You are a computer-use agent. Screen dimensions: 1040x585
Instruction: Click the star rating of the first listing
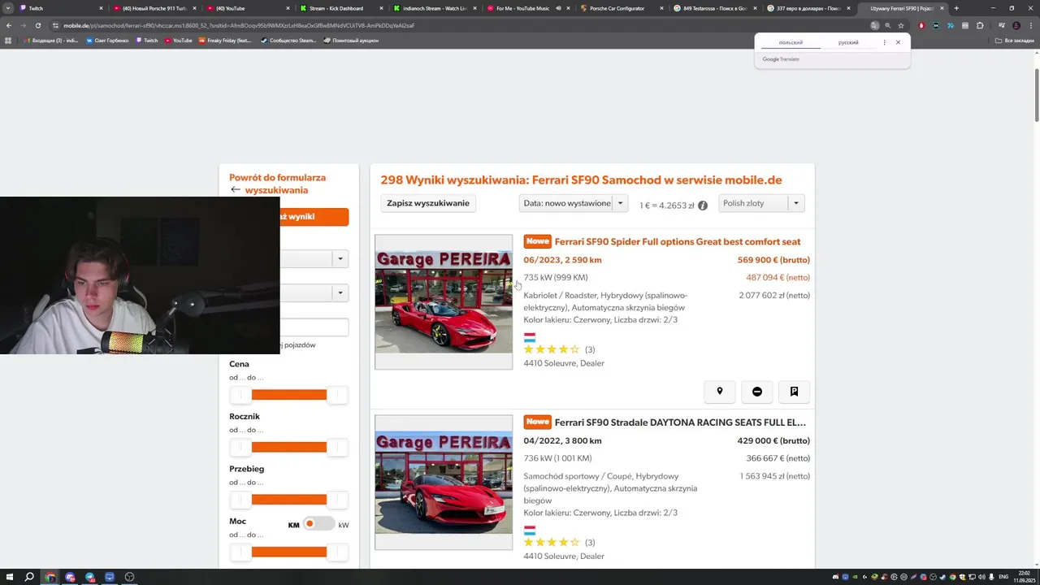[552, 349]
